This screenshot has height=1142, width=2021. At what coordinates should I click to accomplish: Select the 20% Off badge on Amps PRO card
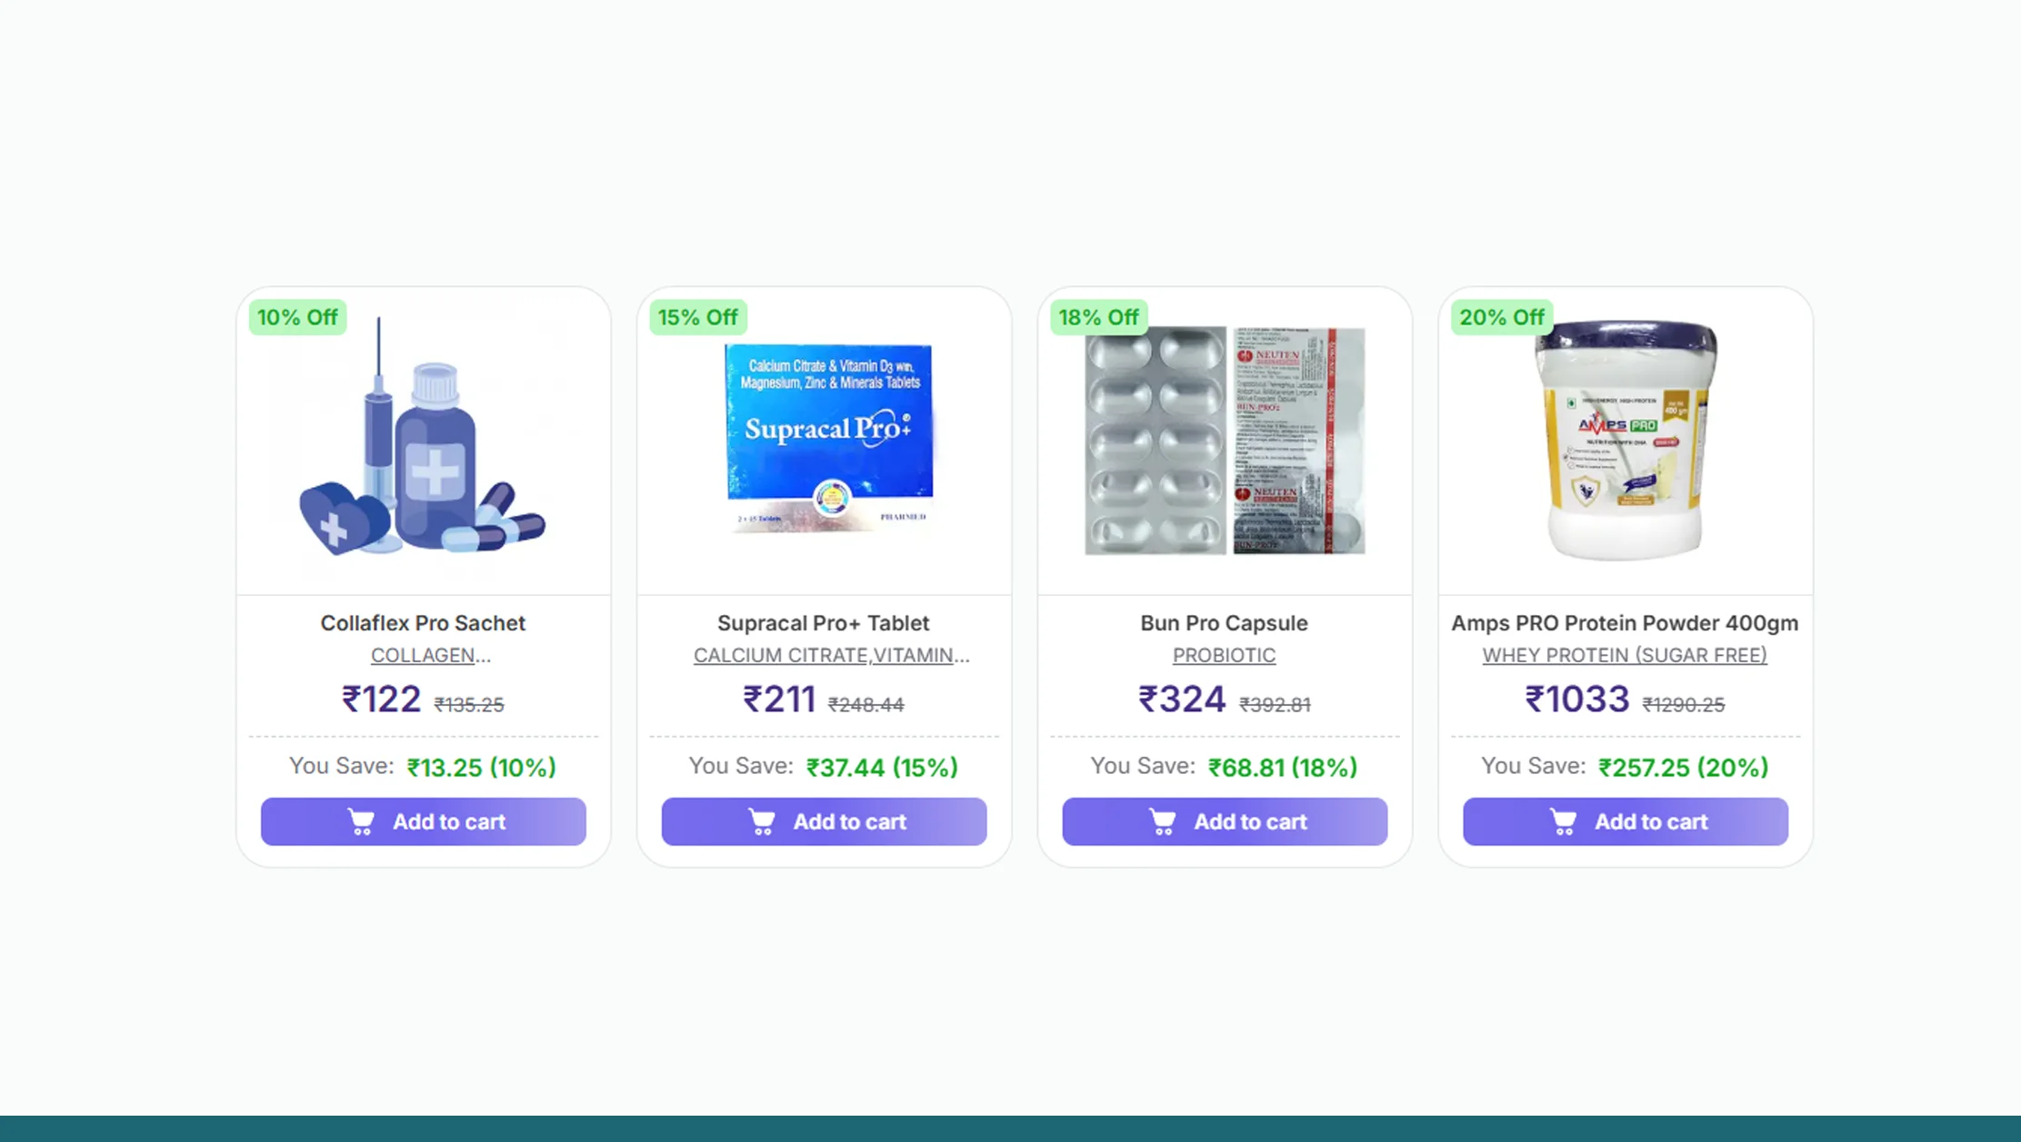[x=1501, y=317]
